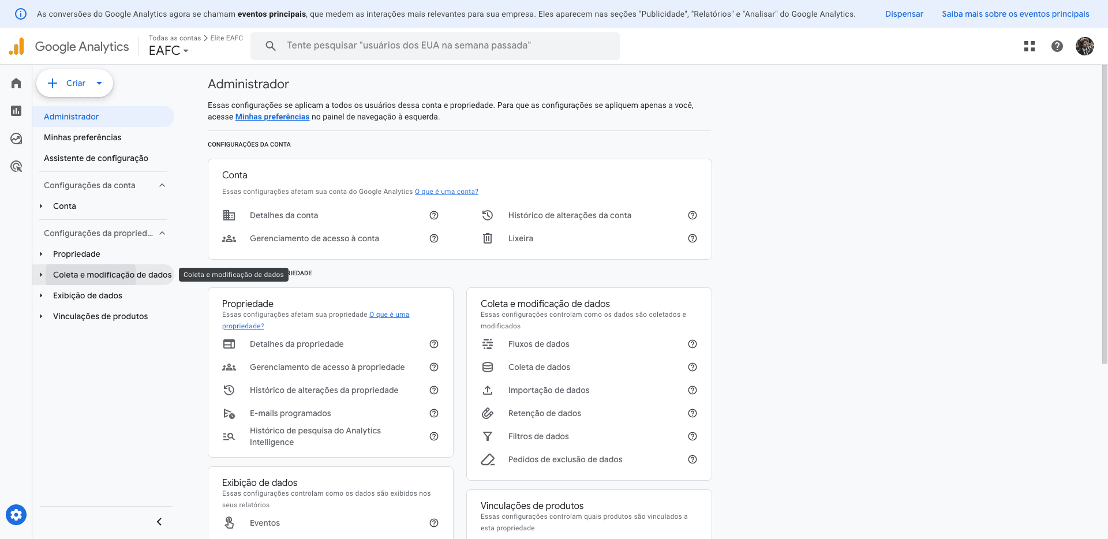The image size is (1108, 539).
Task: Follow the Minhas preferências inline link
Action: [x=272, y=117]
